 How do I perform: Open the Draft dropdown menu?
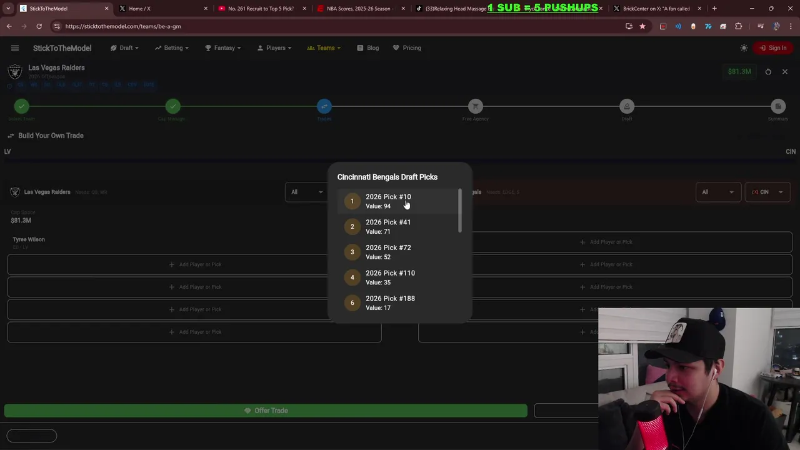click(x=125, y=48)
